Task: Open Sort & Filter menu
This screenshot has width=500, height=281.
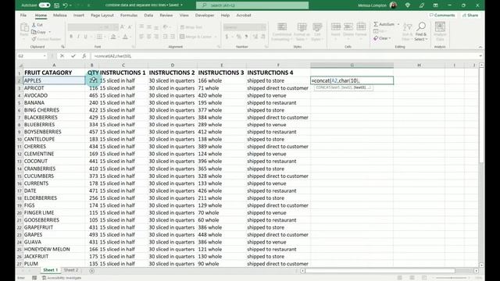Action: pyautogui.click(x=407, y=31)
